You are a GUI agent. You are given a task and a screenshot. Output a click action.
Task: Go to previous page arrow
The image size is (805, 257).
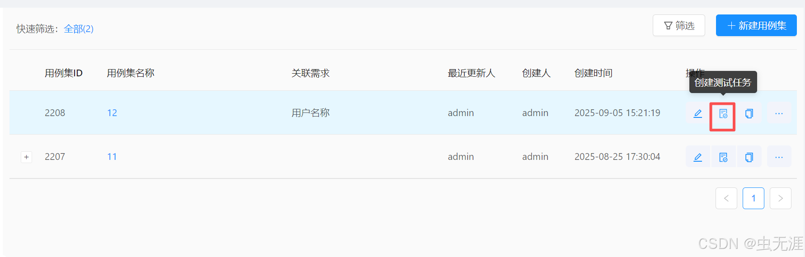(x=726, y=198)
